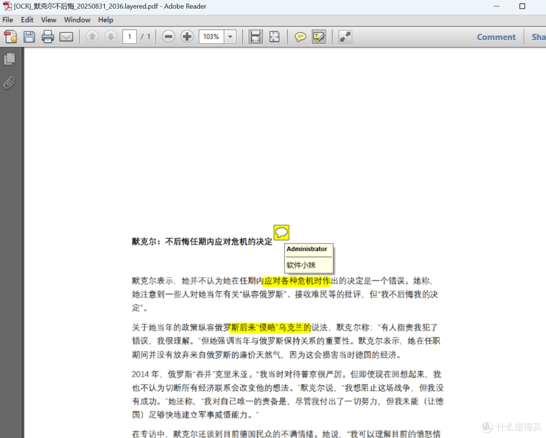Send file by email envelope icon
This screenshot has height=438, width=546.
[66, 36]
